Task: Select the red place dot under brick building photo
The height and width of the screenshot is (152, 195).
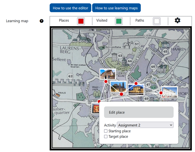Action: click(x=106, y=81)
